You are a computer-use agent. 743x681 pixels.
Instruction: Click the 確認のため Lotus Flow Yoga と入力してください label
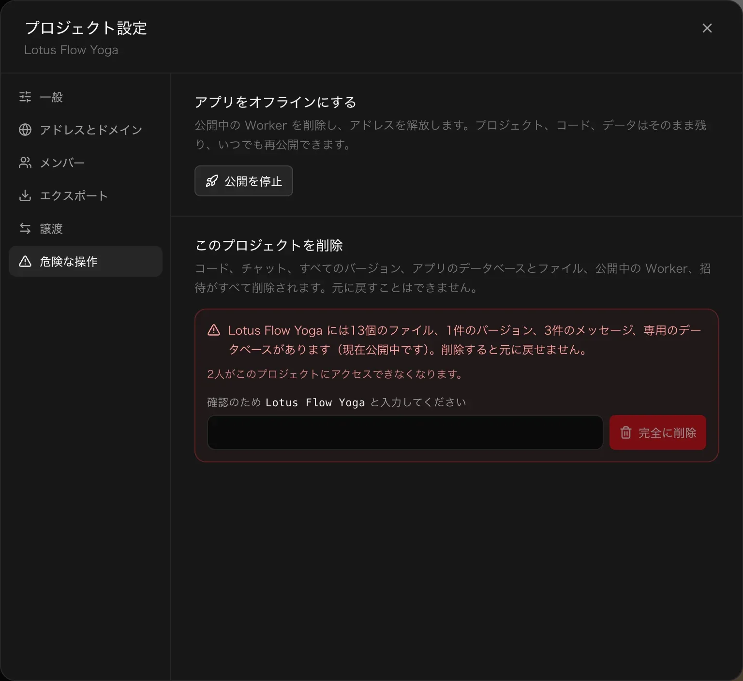coord(337,402)
